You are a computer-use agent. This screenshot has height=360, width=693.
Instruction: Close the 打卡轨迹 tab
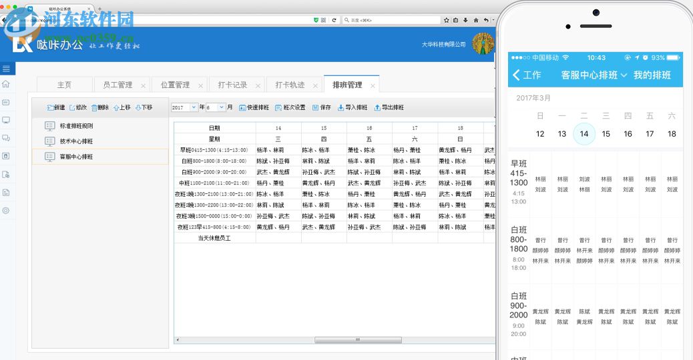click(x=315, y=85)
